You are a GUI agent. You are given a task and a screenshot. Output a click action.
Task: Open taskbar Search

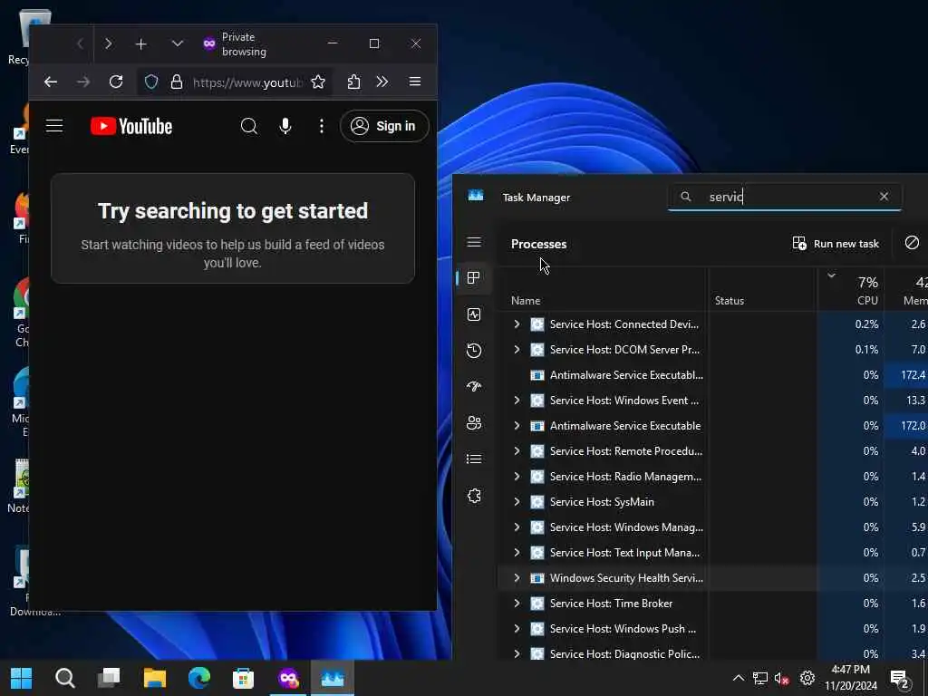pos(65,678)
